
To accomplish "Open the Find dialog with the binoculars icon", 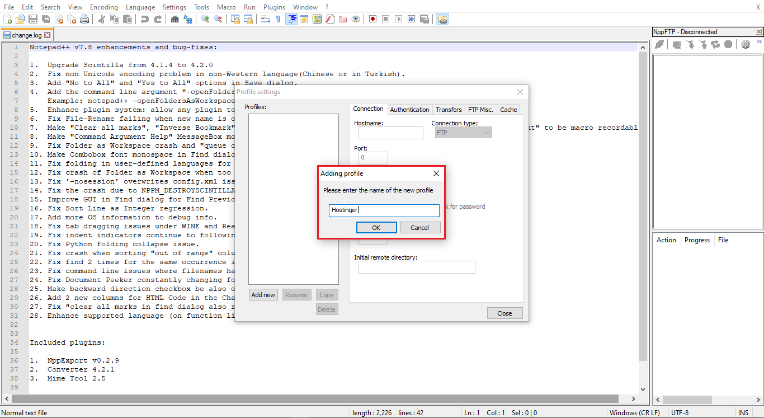I will click(175, 18).
